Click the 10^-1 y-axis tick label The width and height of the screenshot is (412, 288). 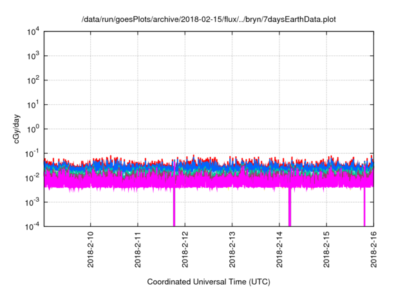[x=32, y=154]
